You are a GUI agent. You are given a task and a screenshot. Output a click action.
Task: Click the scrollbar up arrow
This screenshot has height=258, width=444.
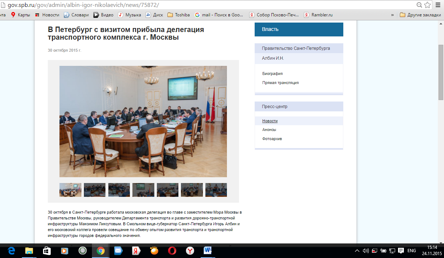tap(441, 23)
